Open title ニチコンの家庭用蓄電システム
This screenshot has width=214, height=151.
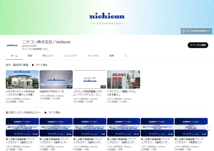tap(88, 93)
